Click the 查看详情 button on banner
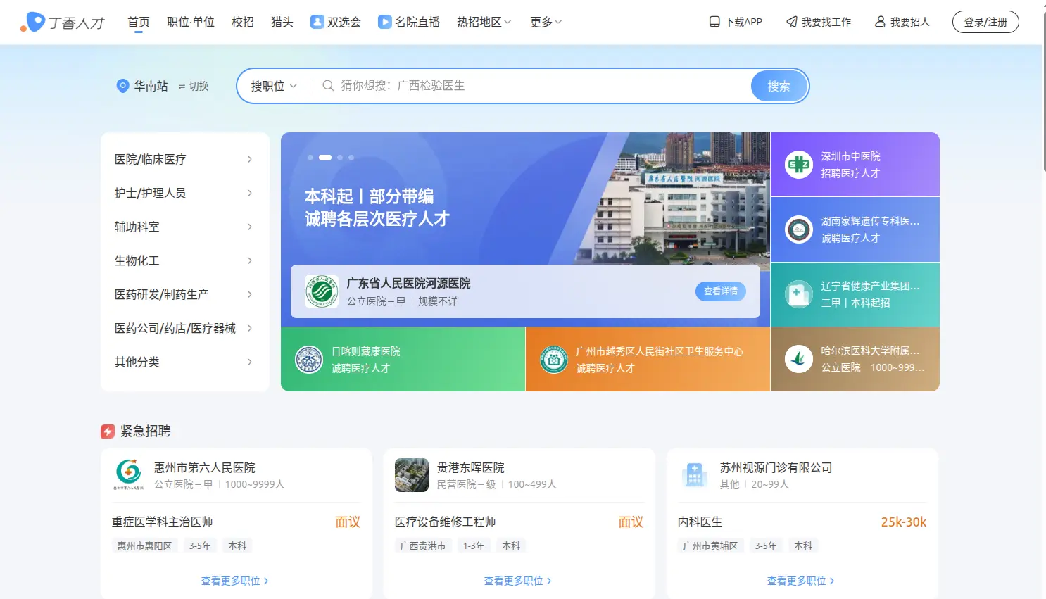The height and width of the screenshot is (599, 1046). click(721, 291)
